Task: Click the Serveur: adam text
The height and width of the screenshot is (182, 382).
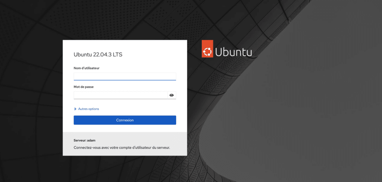Action: tap(85, 140)
